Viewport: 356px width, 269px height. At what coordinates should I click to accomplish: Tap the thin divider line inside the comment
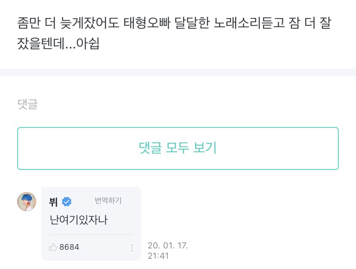point(91,235)
